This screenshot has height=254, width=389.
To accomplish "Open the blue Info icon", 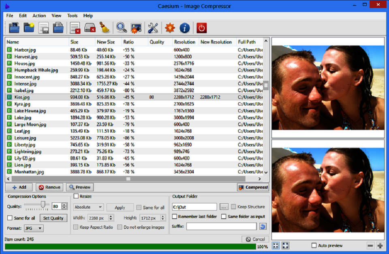I will point(185,28).
